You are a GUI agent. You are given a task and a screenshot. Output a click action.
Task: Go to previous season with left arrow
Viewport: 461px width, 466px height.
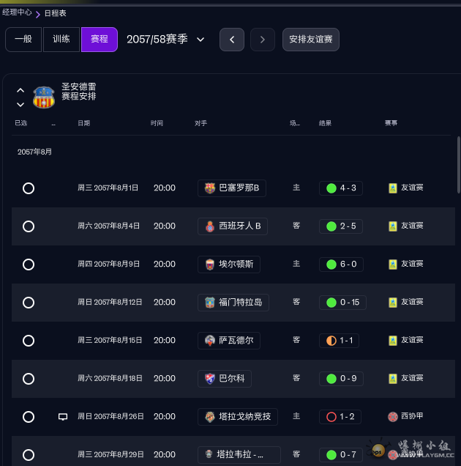pyautogui.click(x=232, y=40)
